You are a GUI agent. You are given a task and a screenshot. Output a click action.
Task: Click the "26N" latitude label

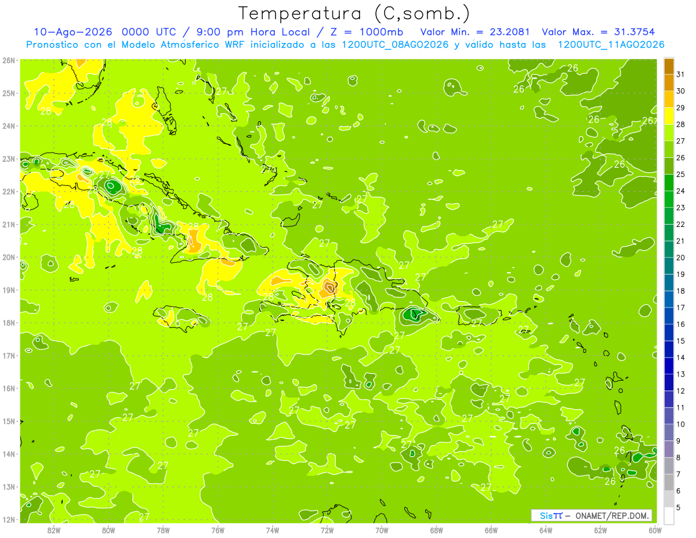pyautogui.click(x=9, y=60)
